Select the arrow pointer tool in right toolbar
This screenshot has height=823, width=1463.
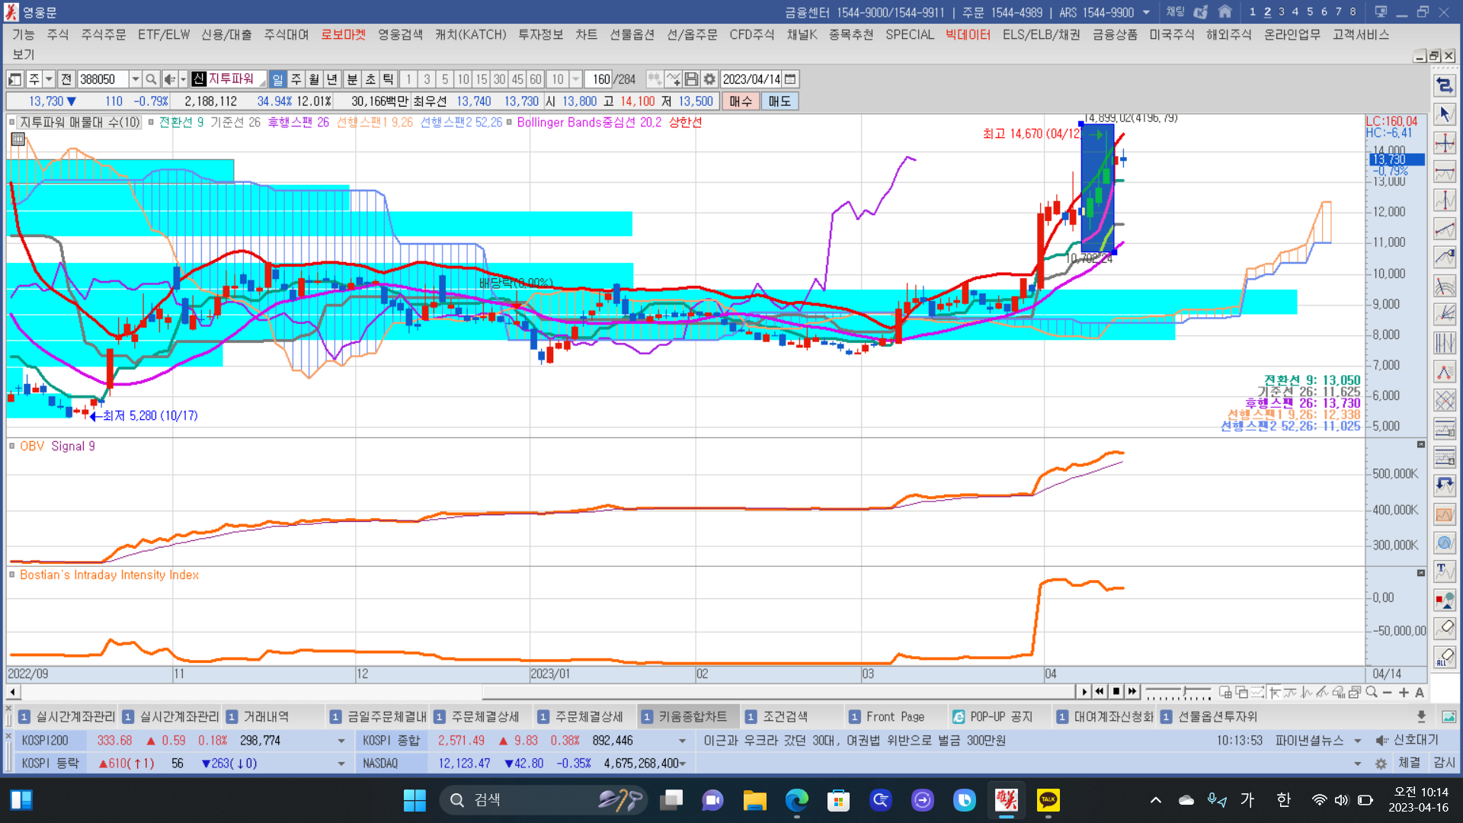pyautogui.click(x=1444, y=114)
